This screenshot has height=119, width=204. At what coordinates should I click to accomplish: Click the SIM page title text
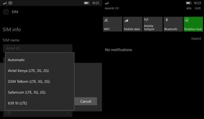pos(15,12)
